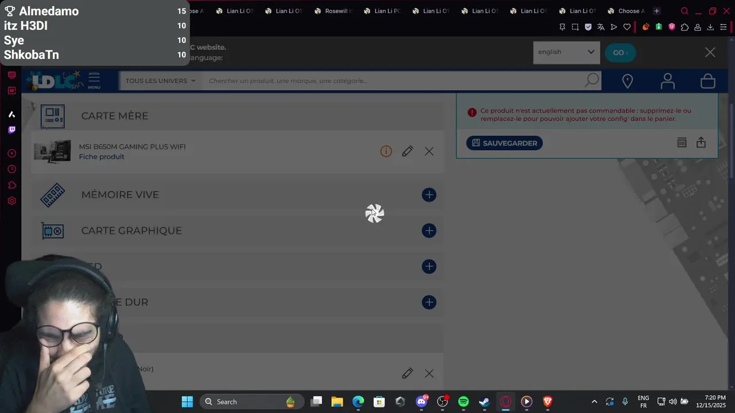
Task: Open Windows Start menu
Action: pyautogui.click(x=187, y=402)
